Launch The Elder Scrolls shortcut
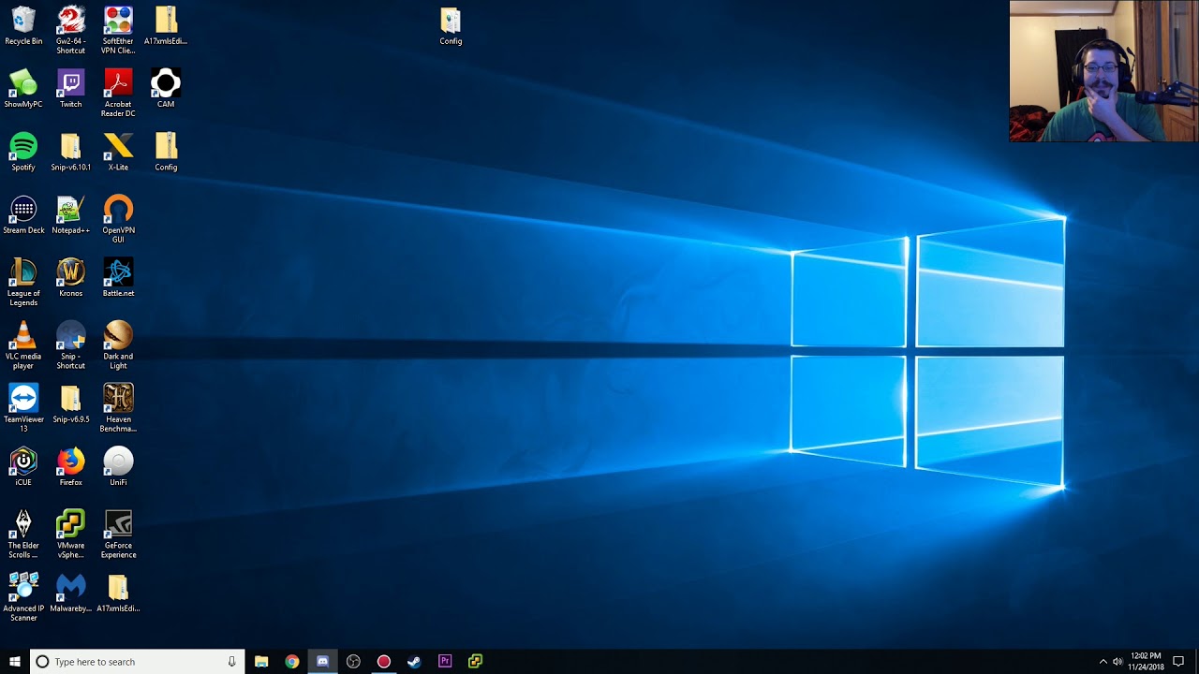The image size is (1199, 674). click(x=23, y=534)
